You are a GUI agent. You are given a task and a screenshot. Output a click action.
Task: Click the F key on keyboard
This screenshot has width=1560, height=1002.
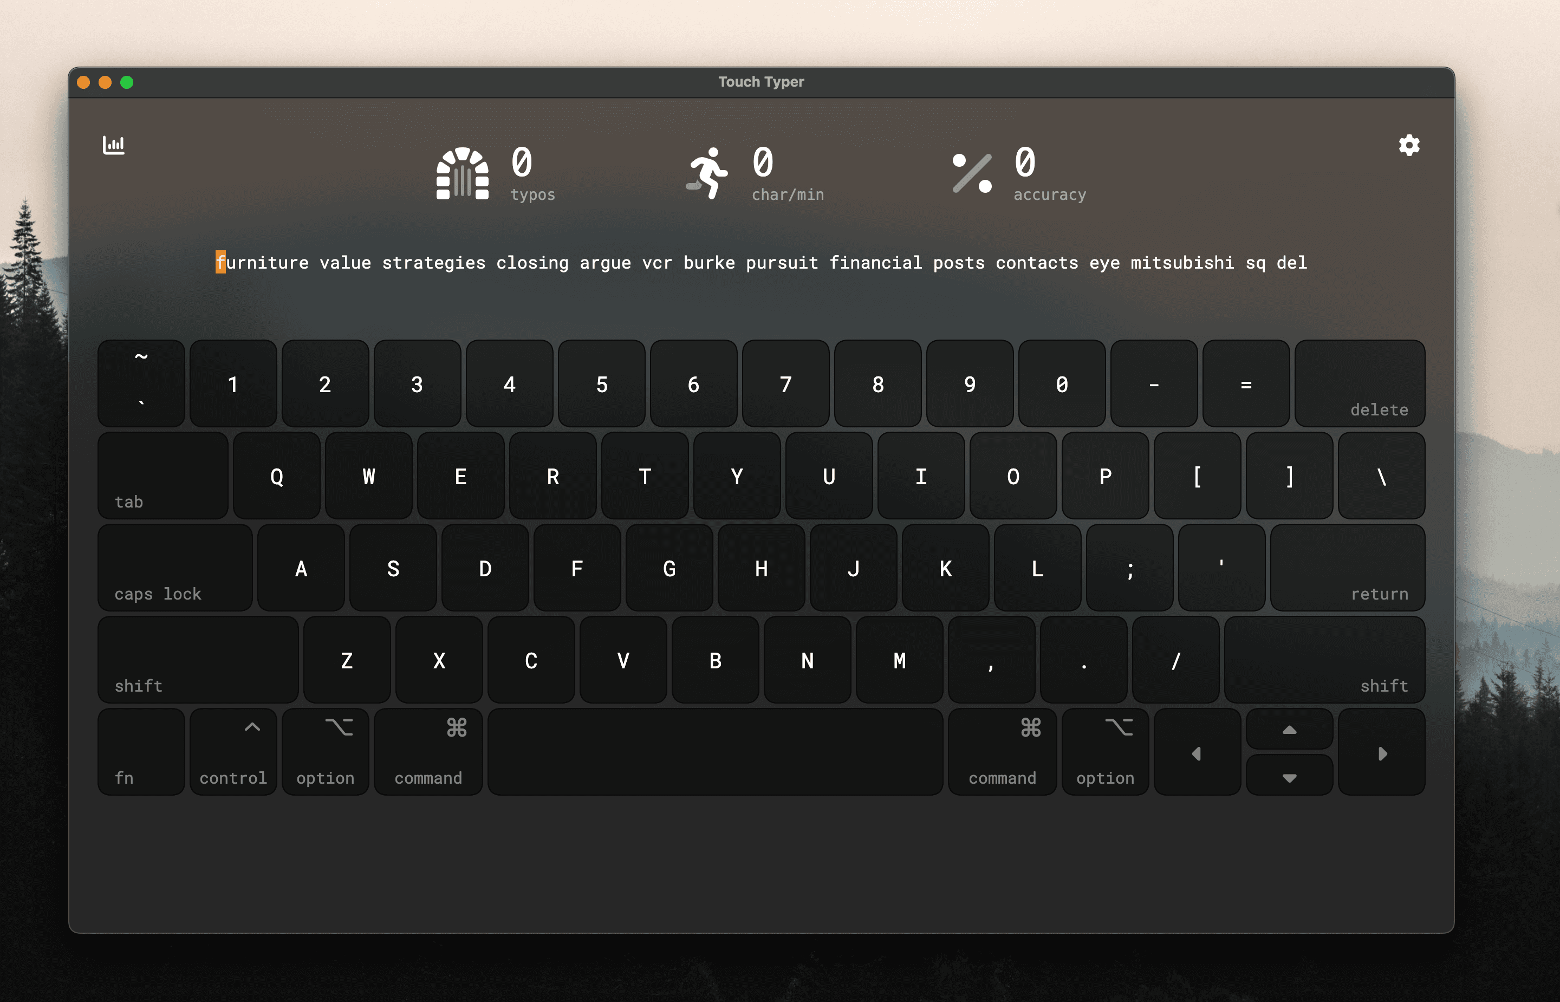click(x=577, y=568)
